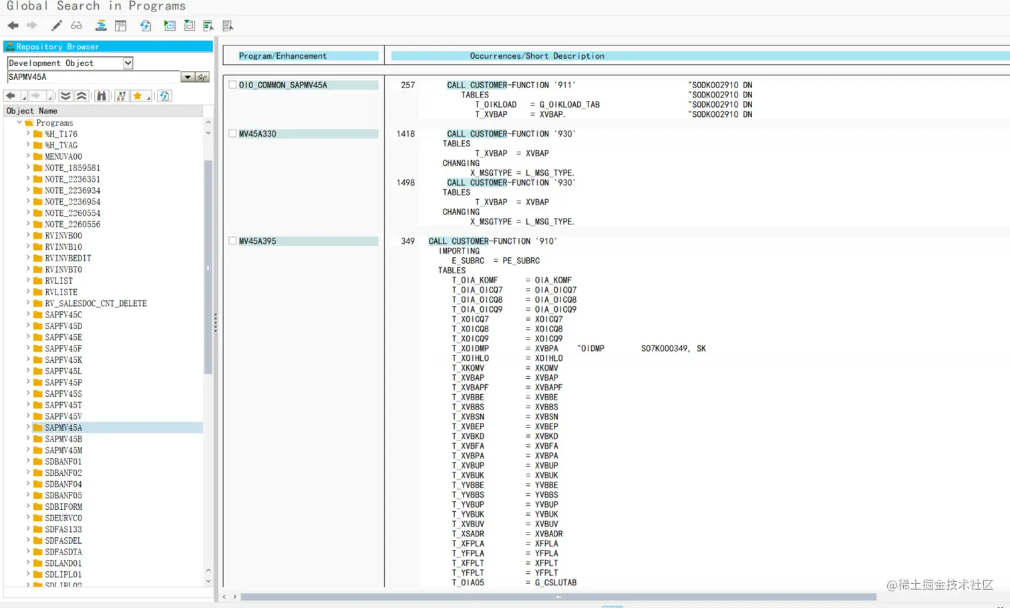Click the scroll-left arrow below the results
This screenshot has width=1010, height=608.
[224, 597]
